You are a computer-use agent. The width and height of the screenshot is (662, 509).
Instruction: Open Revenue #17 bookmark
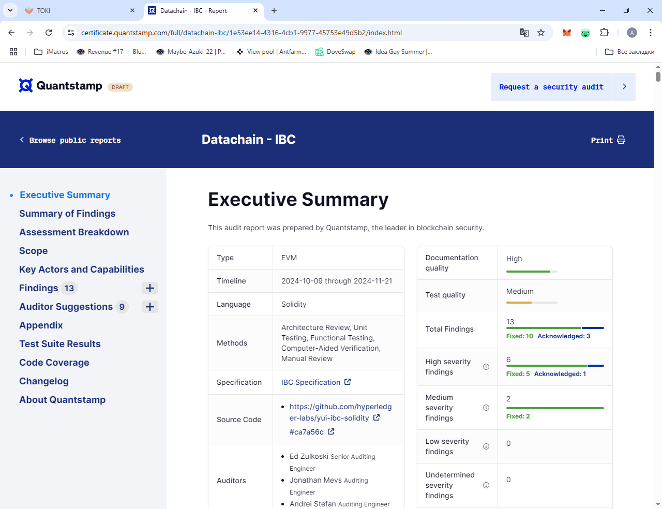111,52
